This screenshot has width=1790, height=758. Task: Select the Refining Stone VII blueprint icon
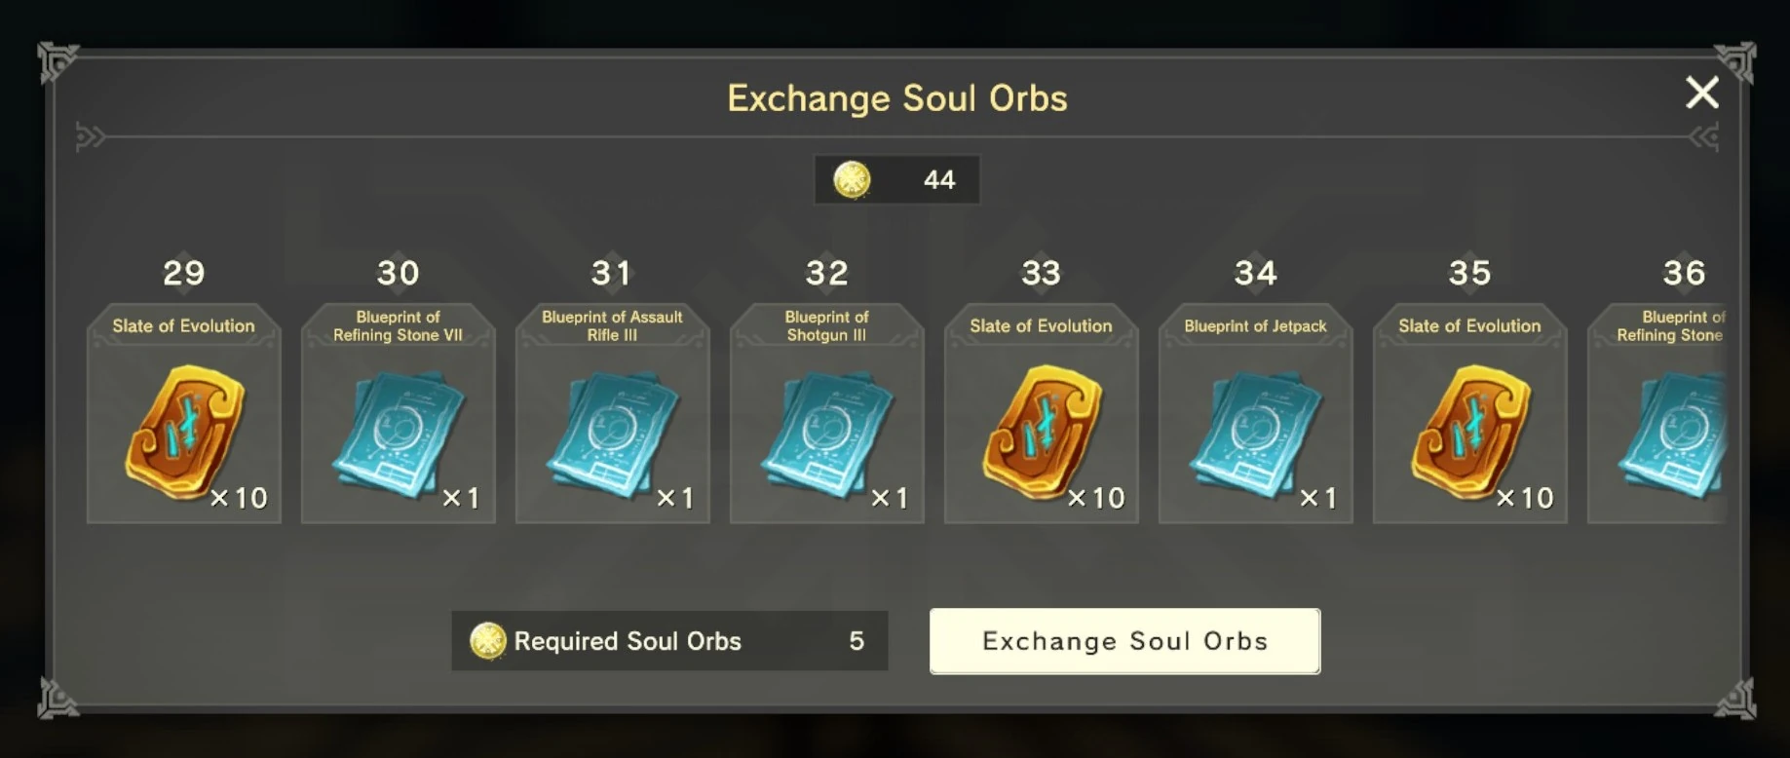point(398,432)
